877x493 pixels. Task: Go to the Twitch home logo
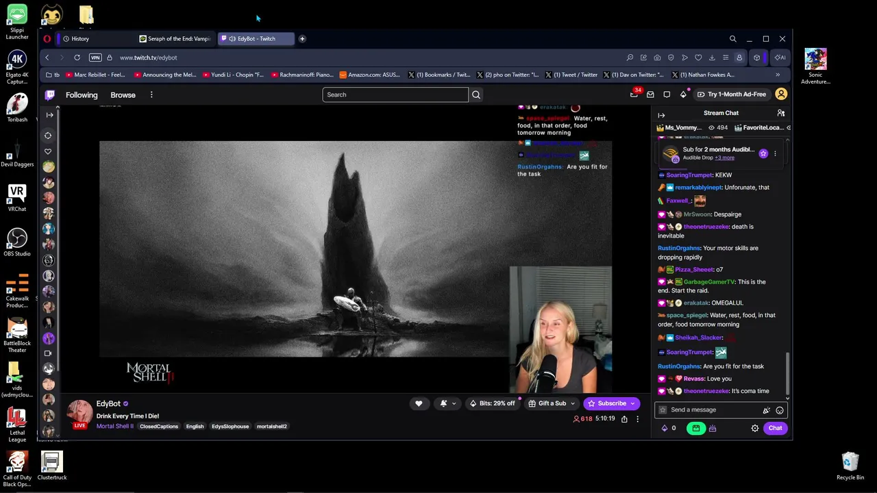tap(50, 94)
